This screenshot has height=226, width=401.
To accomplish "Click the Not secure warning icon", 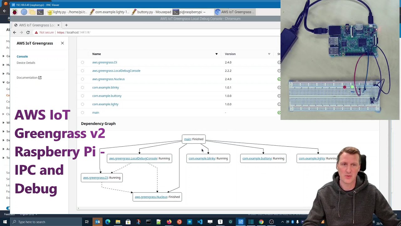I will point(36,32).
